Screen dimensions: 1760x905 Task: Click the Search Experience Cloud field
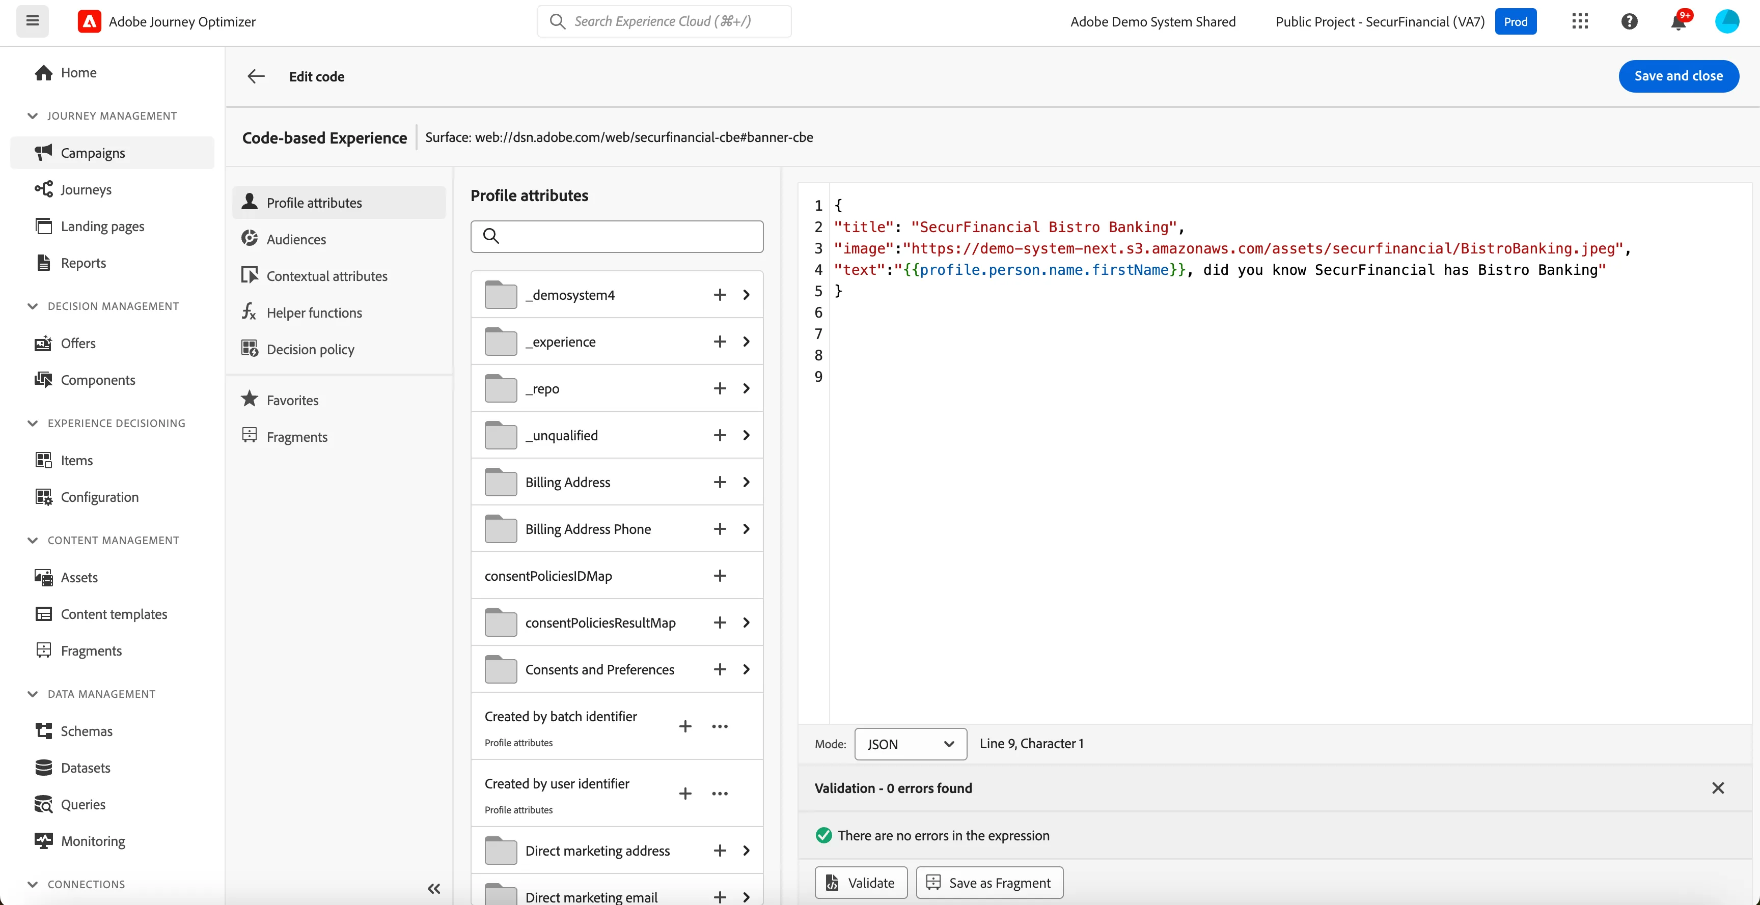point(664,21)
